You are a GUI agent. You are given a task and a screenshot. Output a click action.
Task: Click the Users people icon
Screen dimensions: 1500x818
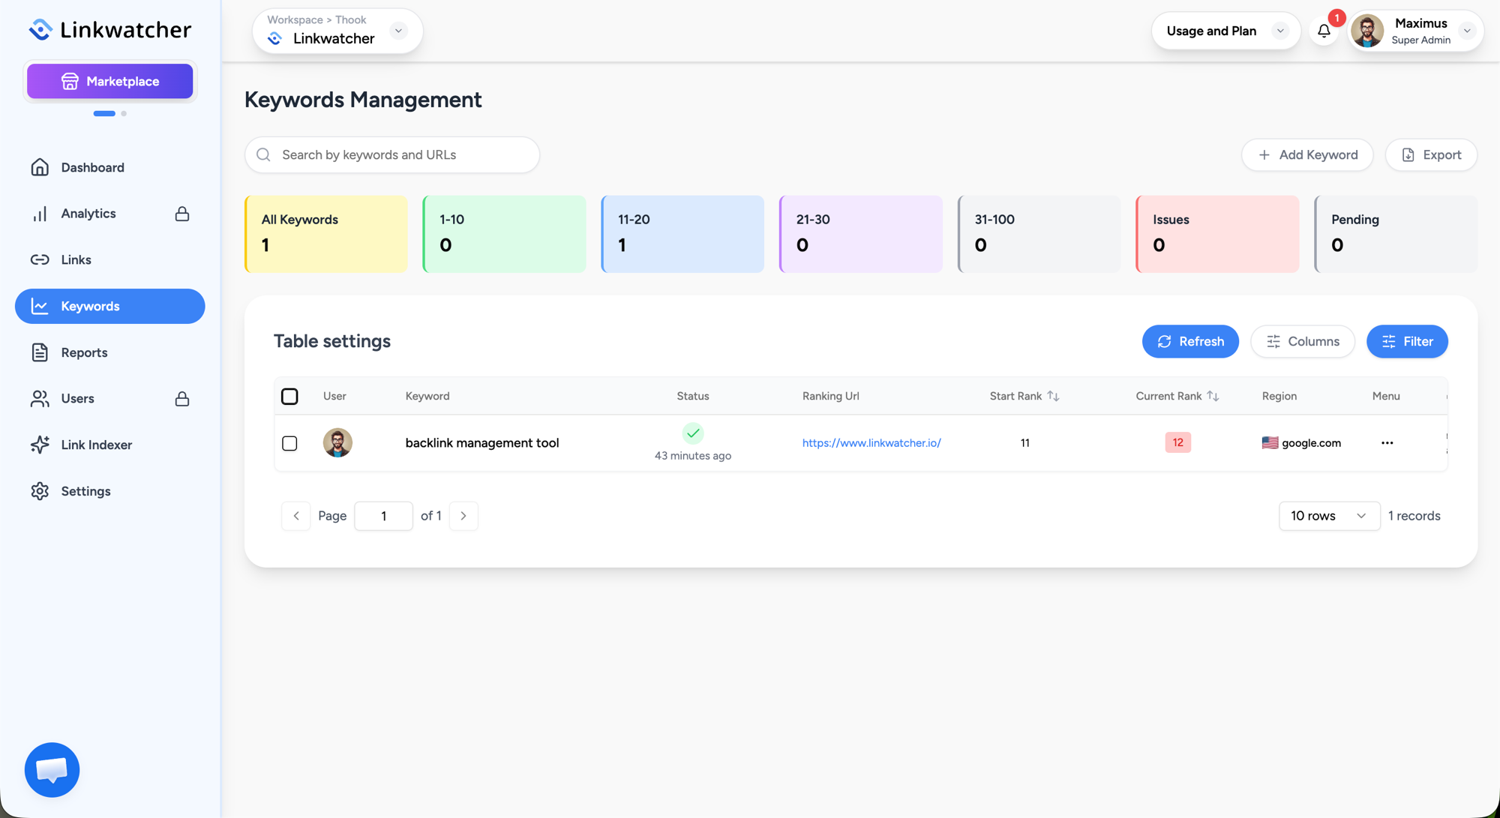point(40,398)
